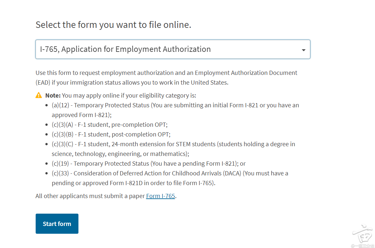
Task: Click the 'Select the form you want to file online' heading
Action: pos(113,25)
